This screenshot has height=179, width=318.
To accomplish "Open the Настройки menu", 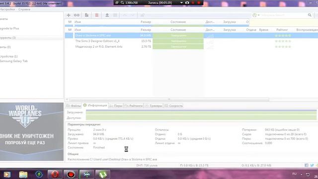I will tap(7, 9).
